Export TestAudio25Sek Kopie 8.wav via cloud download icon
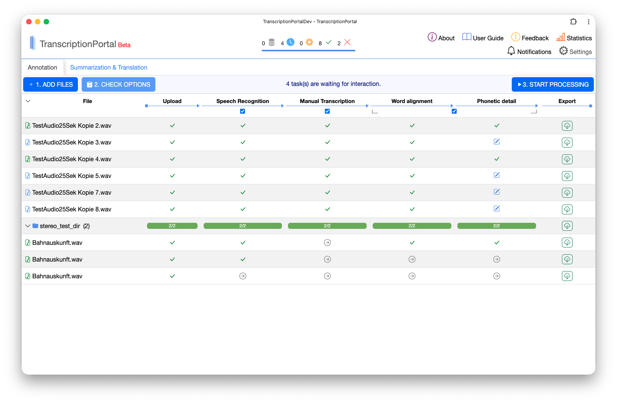The image size is (617, 403). 567,209
